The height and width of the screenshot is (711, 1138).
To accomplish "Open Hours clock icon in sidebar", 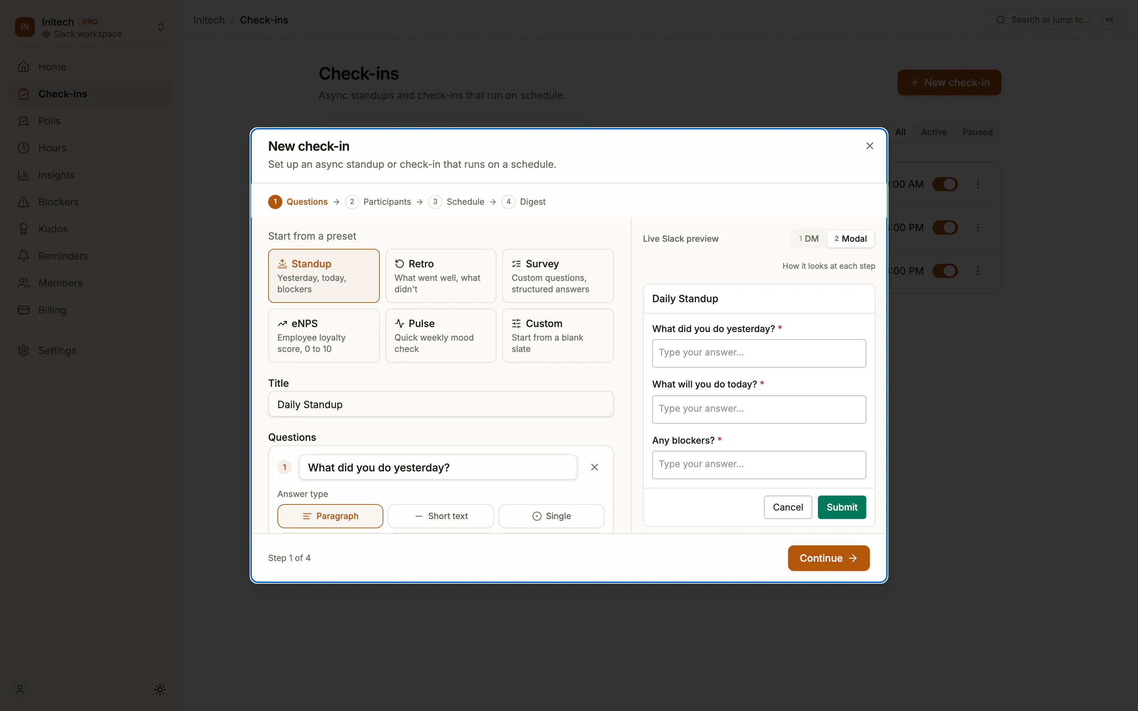I will 23,148.
